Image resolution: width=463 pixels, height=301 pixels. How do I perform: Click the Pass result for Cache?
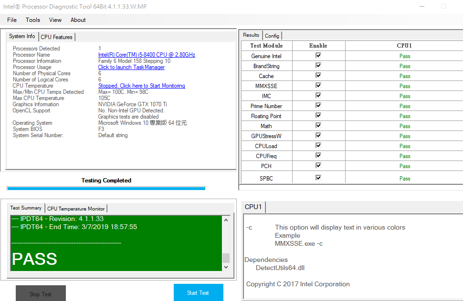pos(405,76)
